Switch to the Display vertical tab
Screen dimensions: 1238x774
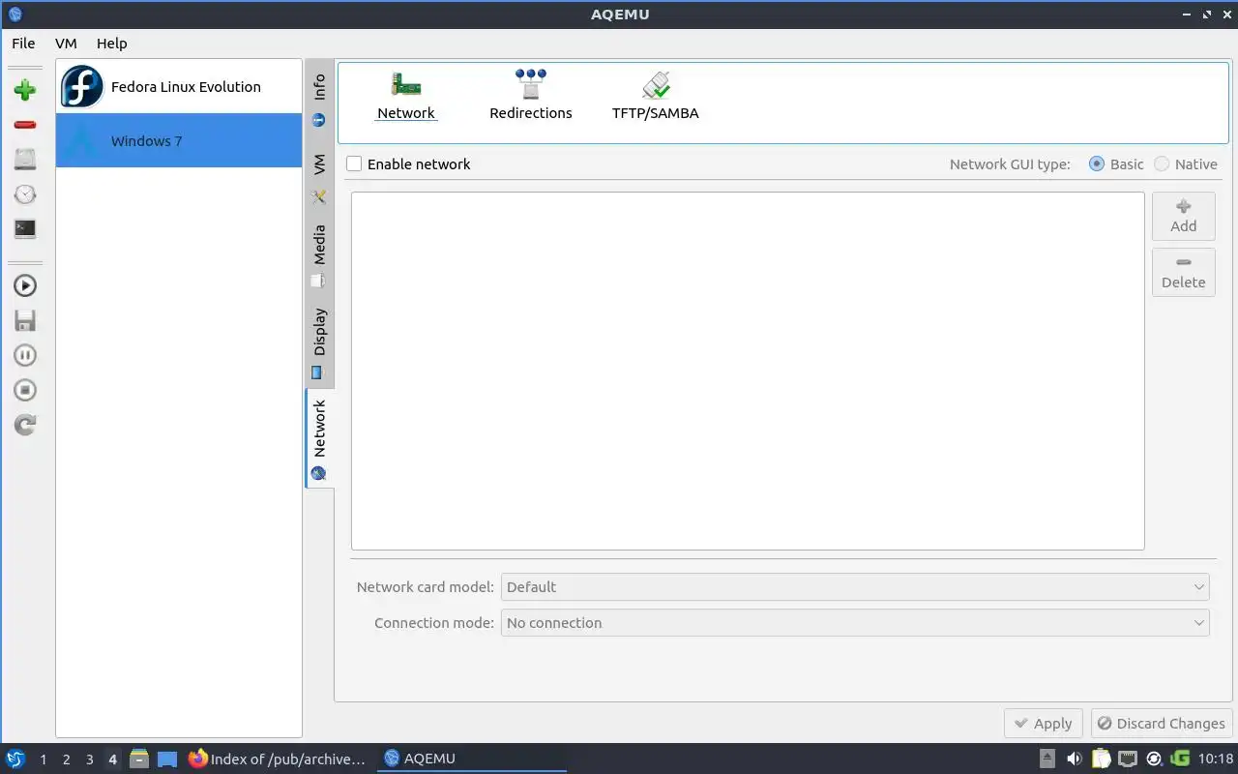(x=319, y=343)
